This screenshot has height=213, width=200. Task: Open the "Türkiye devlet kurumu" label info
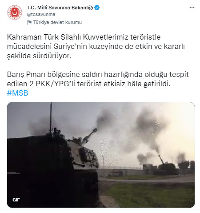pyautogui.click(x=57, y=22)
